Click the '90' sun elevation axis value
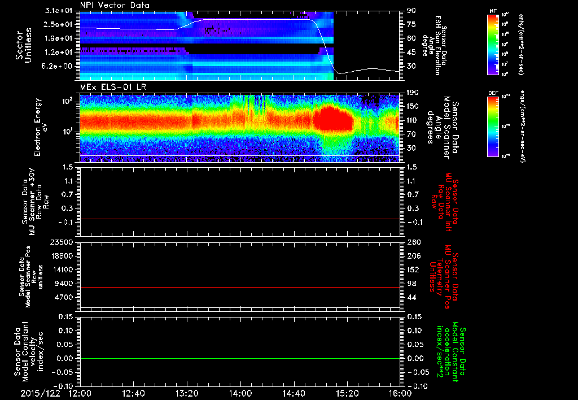 coord(411,11)
